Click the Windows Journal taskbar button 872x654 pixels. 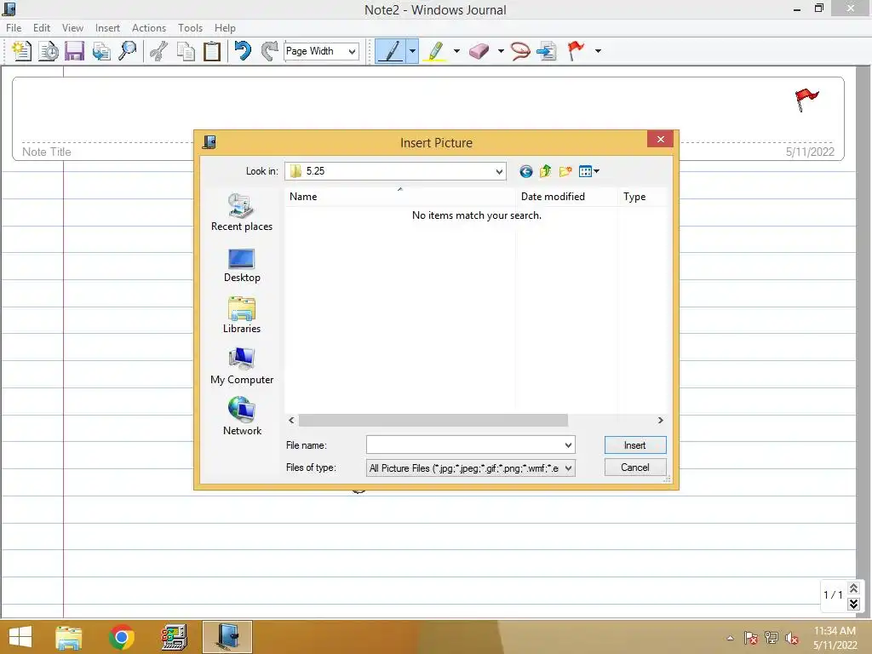click(227, 637)
